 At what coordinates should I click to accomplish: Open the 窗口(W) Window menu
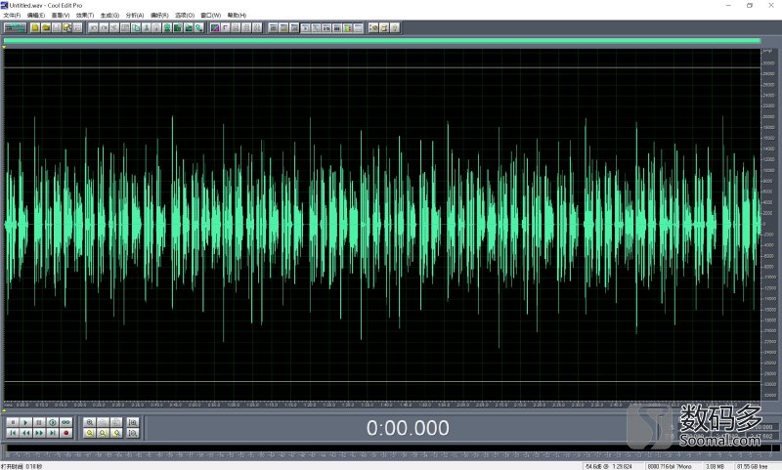210,15
